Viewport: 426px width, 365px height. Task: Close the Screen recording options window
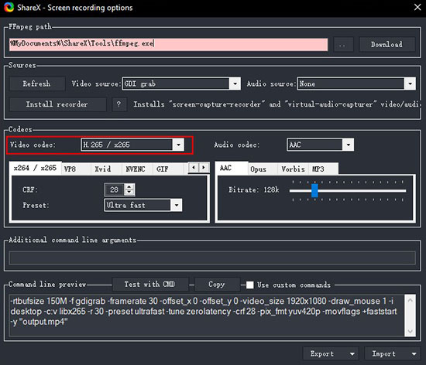tap(417, 7)
